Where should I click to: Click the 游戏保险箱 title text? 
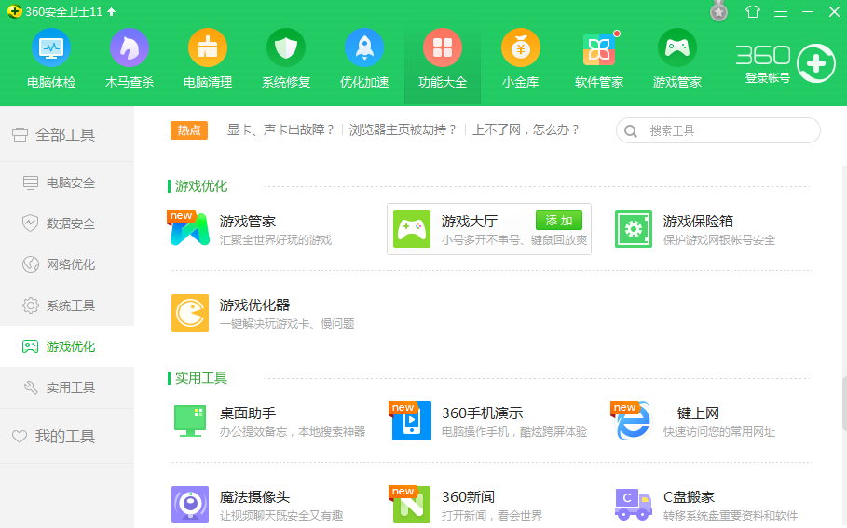(x=699, y=222)
